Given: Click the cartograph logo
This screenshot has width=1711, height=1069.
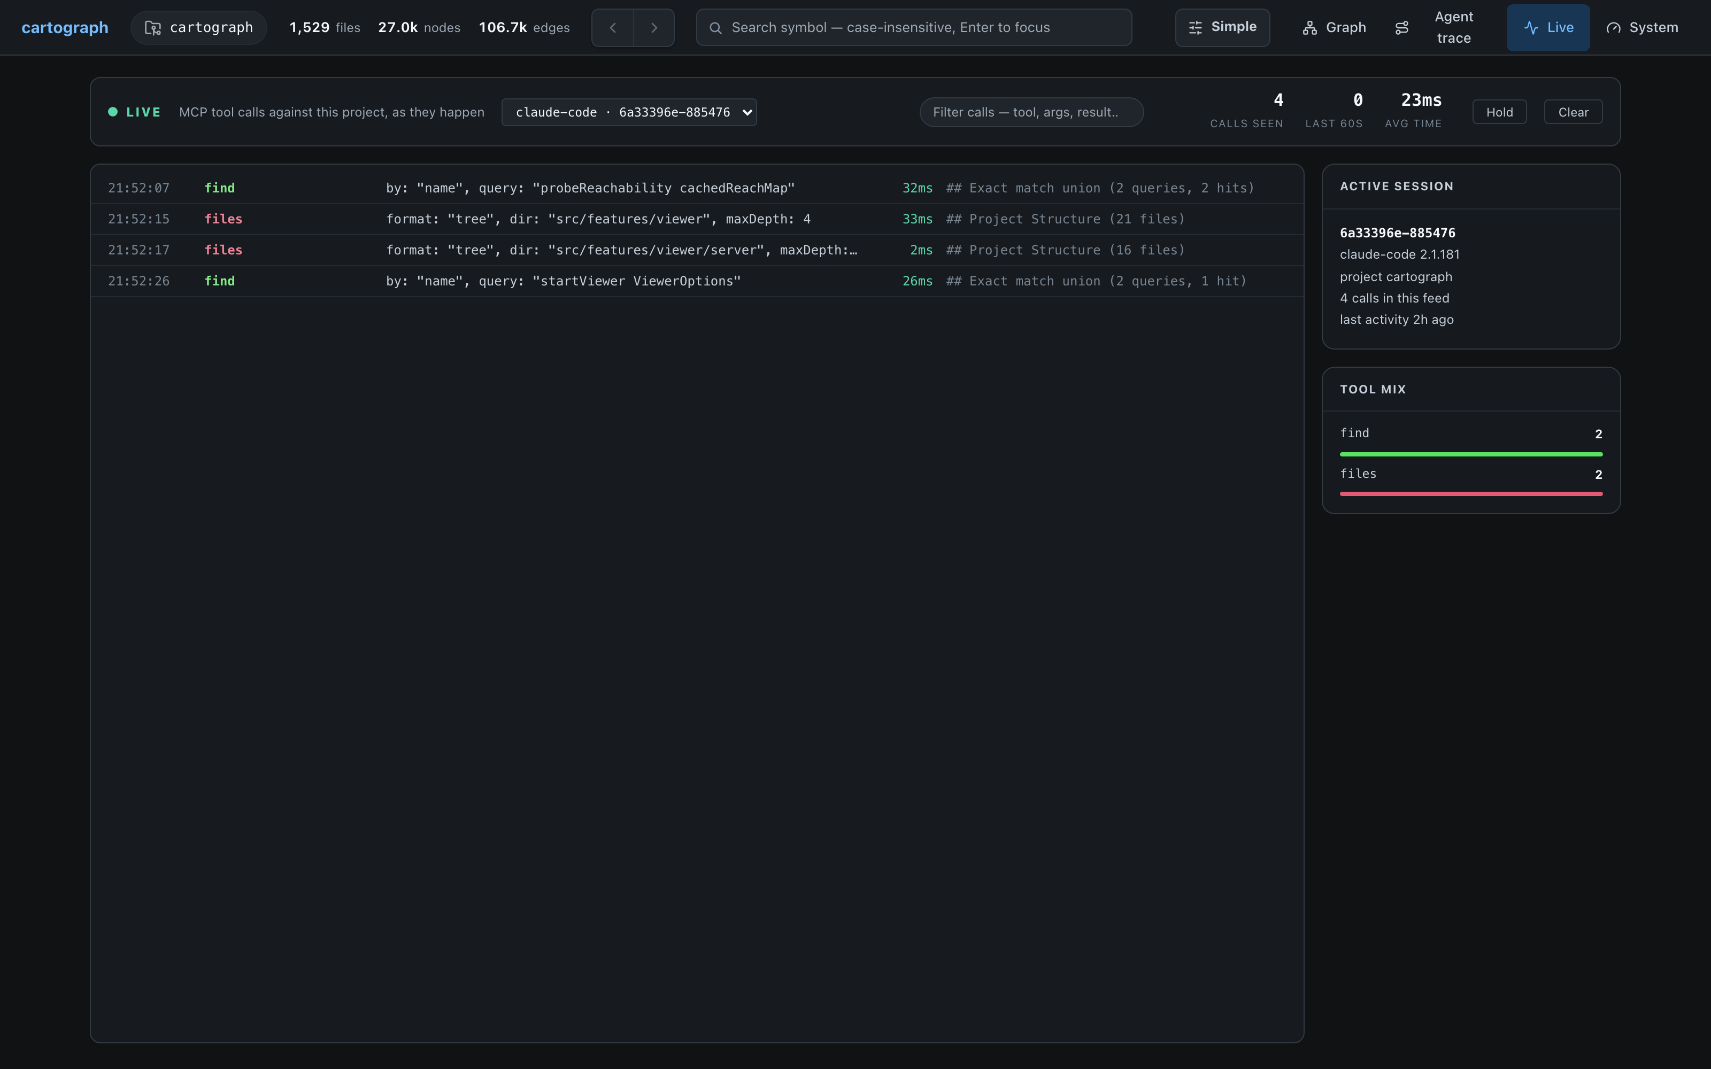Looking at the screenshot, I should (65, 28).
